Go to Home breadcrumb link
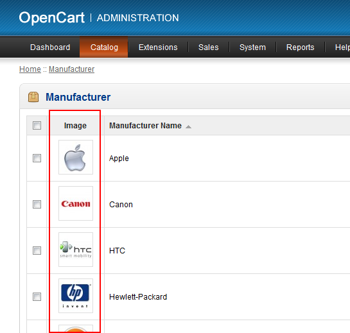The height and width of the screenshot is (333, 350). coord(30,69)
